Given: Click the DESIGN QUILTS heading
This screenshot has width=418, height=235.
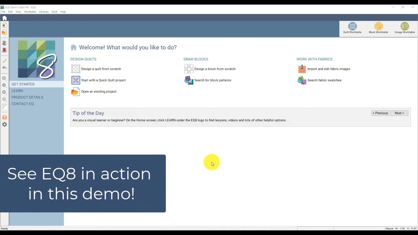Looking at the screenshot, I should (x=83, y=59).
